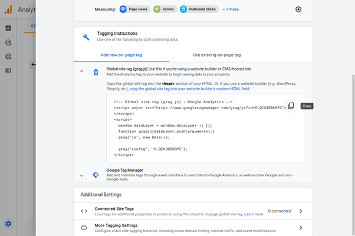355x236 pixels.
Task: Click the Global site tag icon
Action: pyautogui.click(x=96, y=72)
